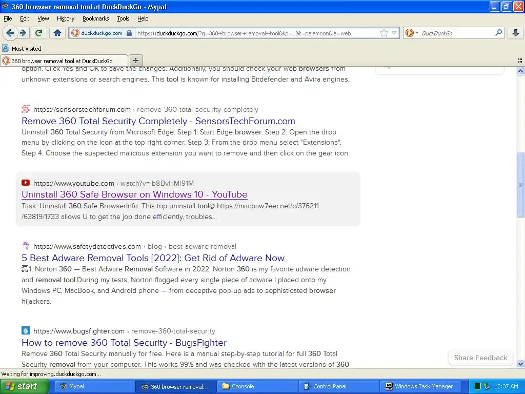The height and width of the screenshot is (394, 525).
Task: Open Uninstall 360 Safe Browser YouTube link
Action: click(x=134, y=194)
